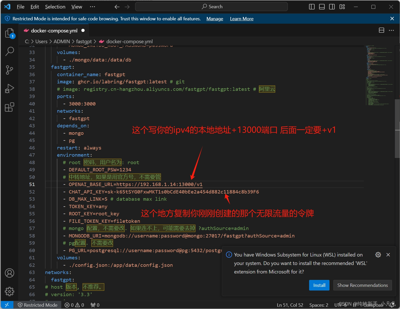Click the shield icon in Restricted Mode banner
The height and width of the screenshot is (309, 400).
click(x=7, y=19)
